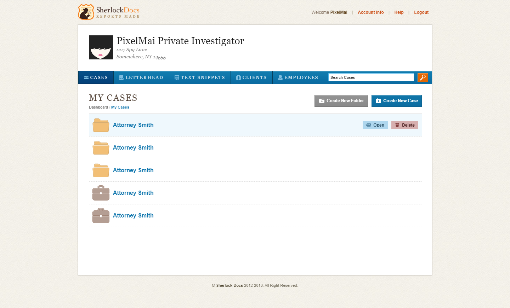
Task: Click the SherlockDocs detective logo icon
Action: point(86,12)
